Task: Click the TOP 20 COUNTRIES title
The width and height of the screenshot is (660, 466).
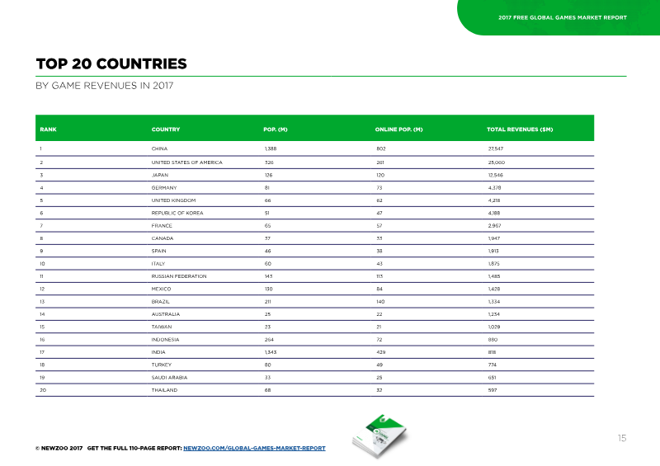Action: coord(111,64)
